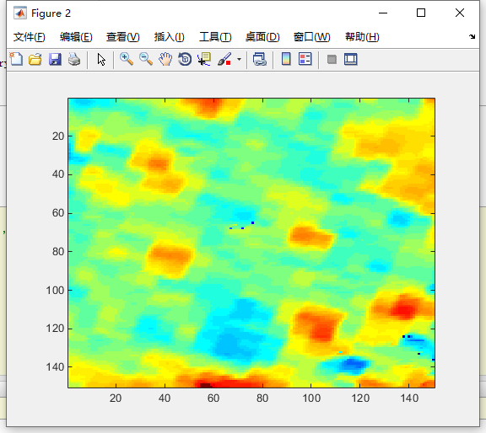Select the Edit Plot arrow tool

101,59
